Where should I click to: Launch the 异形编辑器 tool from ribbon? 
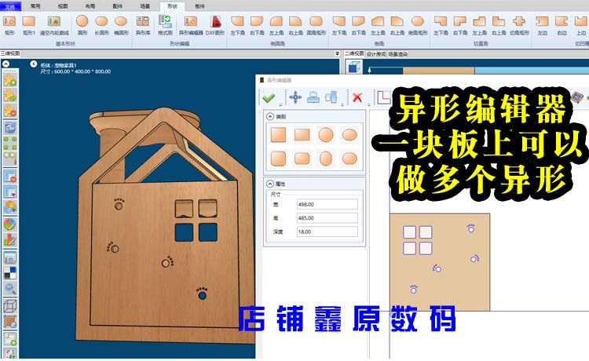[190, 24]
